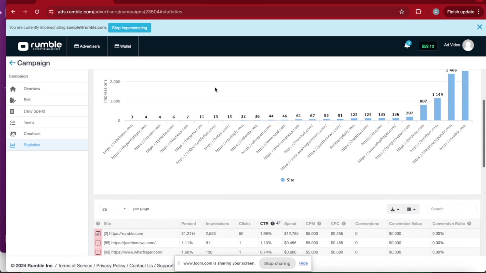The width and height of the screenshot is (486, 273).
Task: Open the Overview sidebar icon
Action: pyautogui.click(x=13, y=89)
